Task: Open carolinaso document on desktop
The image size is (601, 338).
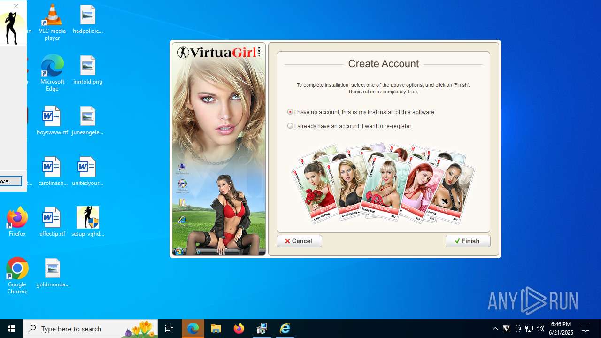Action: pos(52,172)
